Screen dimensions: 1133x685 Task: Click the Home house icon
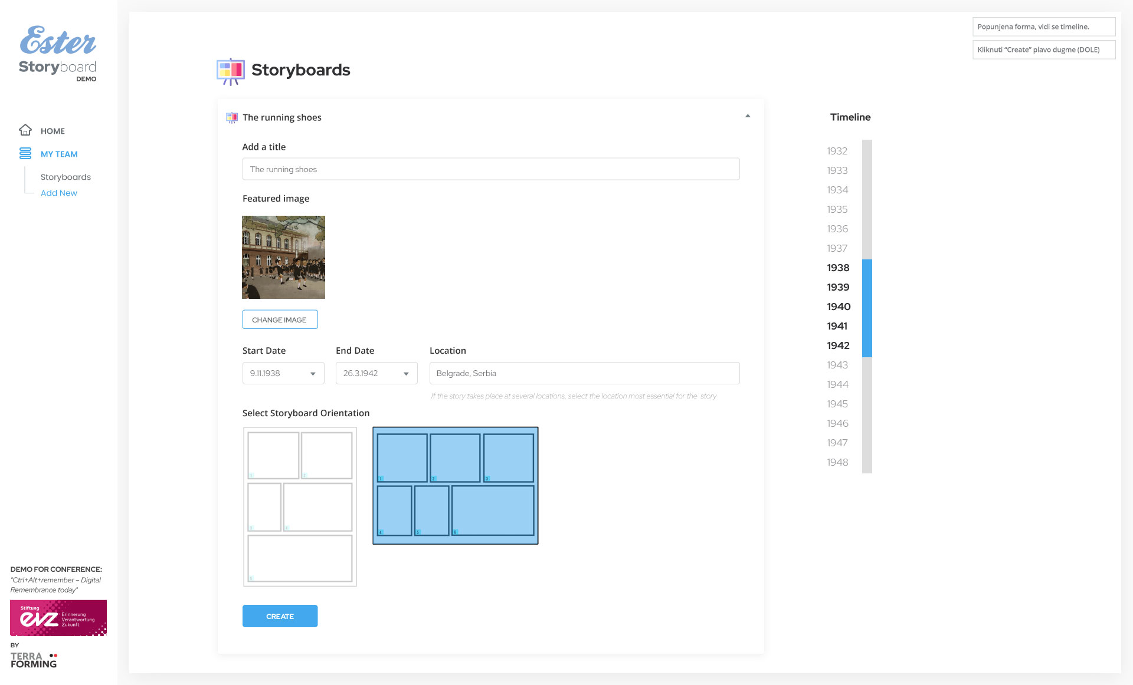tap(25, 130)
